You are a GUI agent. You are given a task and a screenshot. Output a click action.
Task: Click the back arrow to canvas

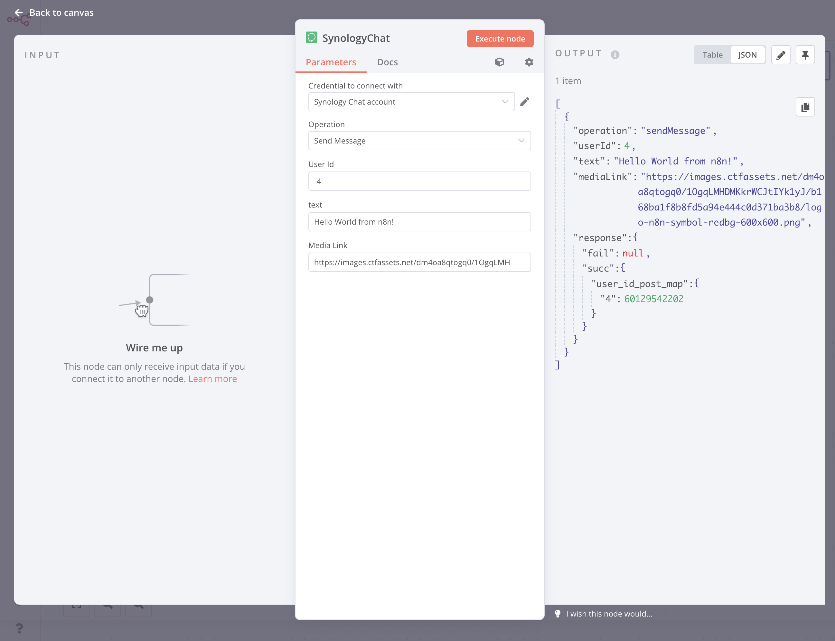coord(18,13)
